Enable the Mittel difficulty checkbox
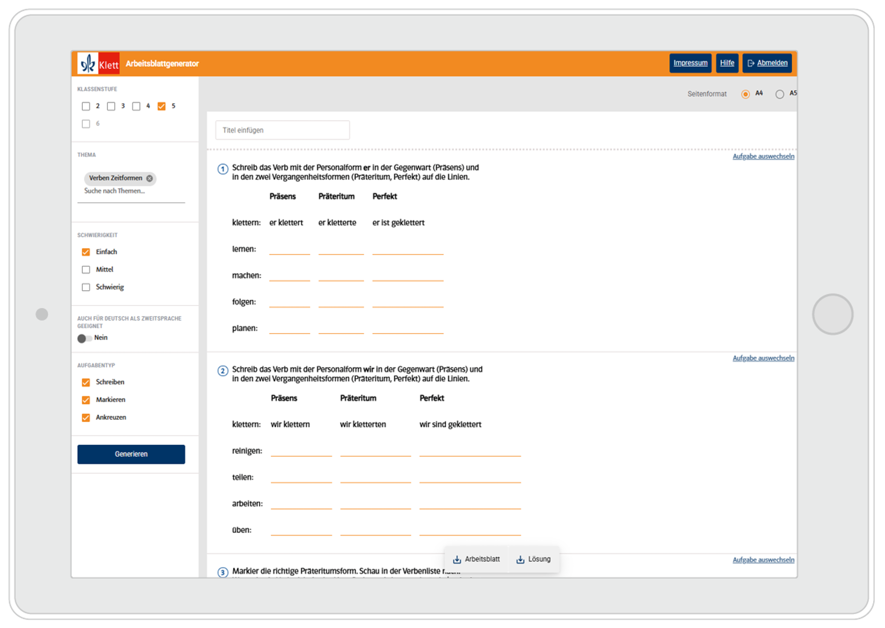885x628 pixels. (x=86, y=270)
